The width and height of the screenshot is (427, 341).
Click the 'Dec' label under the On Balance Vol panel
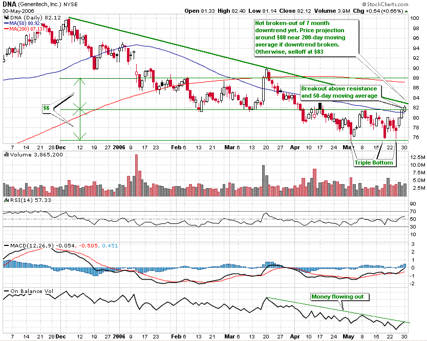coord(61,336)
